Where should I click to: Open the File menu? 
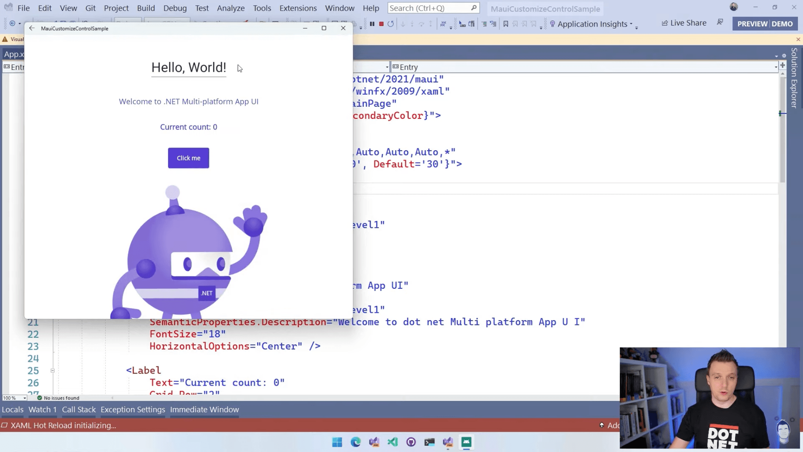tap(24, 8)
